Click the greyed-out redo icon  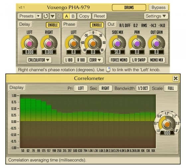tap(59, 16)
